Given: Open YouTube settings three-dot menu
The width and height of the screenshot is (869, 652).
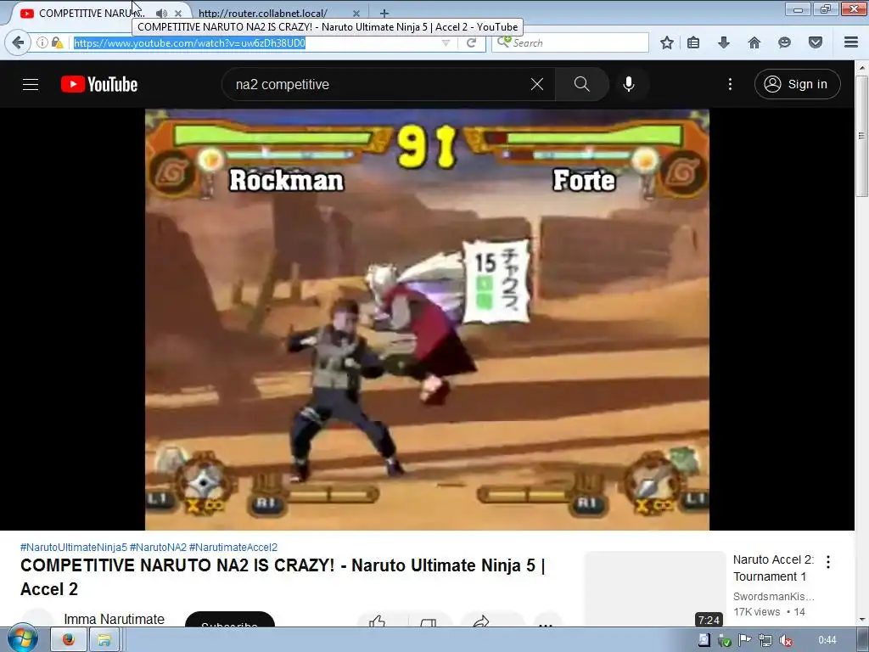Looking at the screenshot, I should [730, 84].
